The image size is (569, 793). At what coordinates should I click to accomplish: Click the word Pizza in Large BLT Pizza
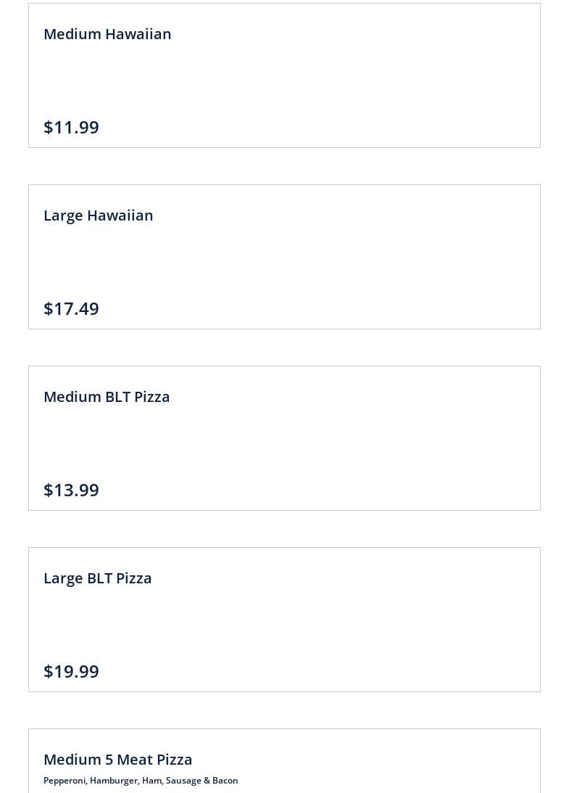click(134, 578)
